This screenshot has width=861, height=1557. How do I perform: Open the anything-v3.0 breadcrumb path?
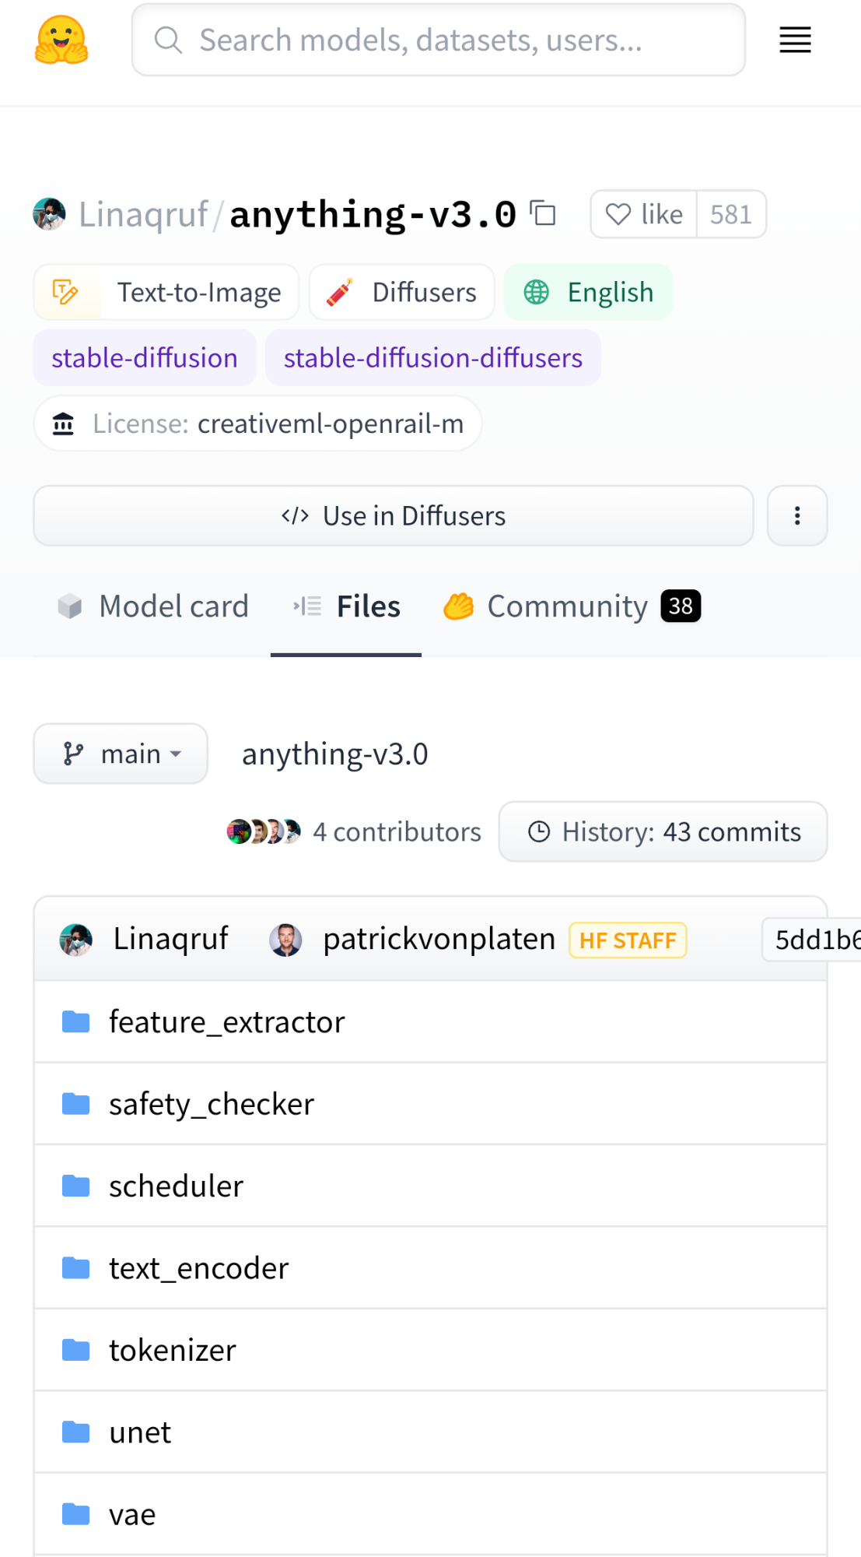pyautogui.click(x=335, y=754)
